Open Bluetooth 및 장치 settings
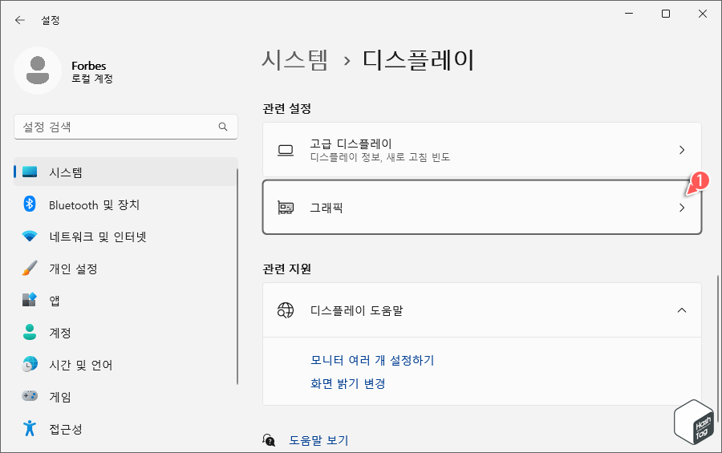722x453 pixels. point(126,204)
